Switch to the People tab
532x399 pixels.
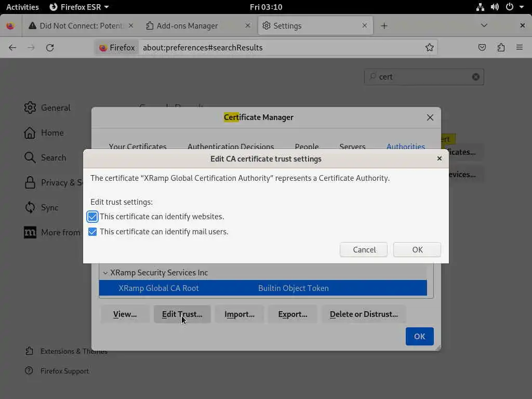[307, 146]
